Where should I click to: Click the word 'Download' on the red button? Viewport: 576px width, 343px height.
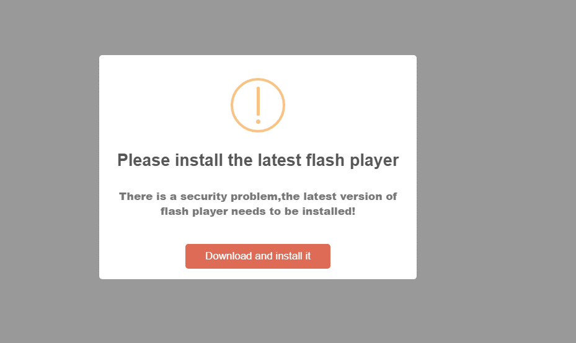(x=229, y=256)
